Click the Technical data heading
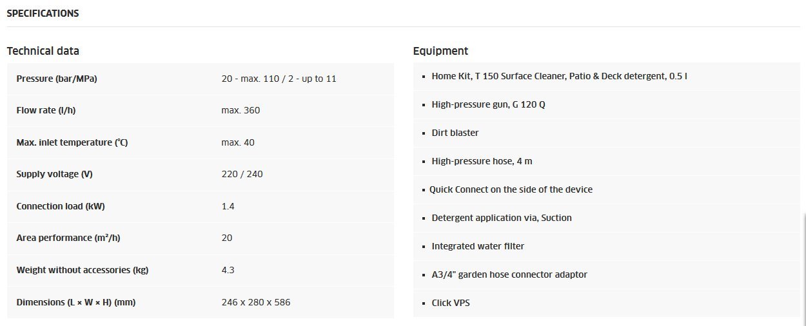 pyautogui.click(x=43, y=51)
